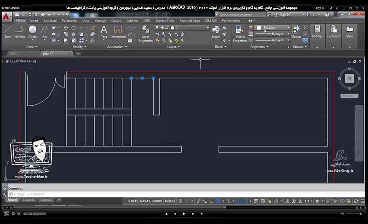Click the Plot (print) icon in quick access toolbar
This screenshot has height=224, width=368.
[42, 15]
